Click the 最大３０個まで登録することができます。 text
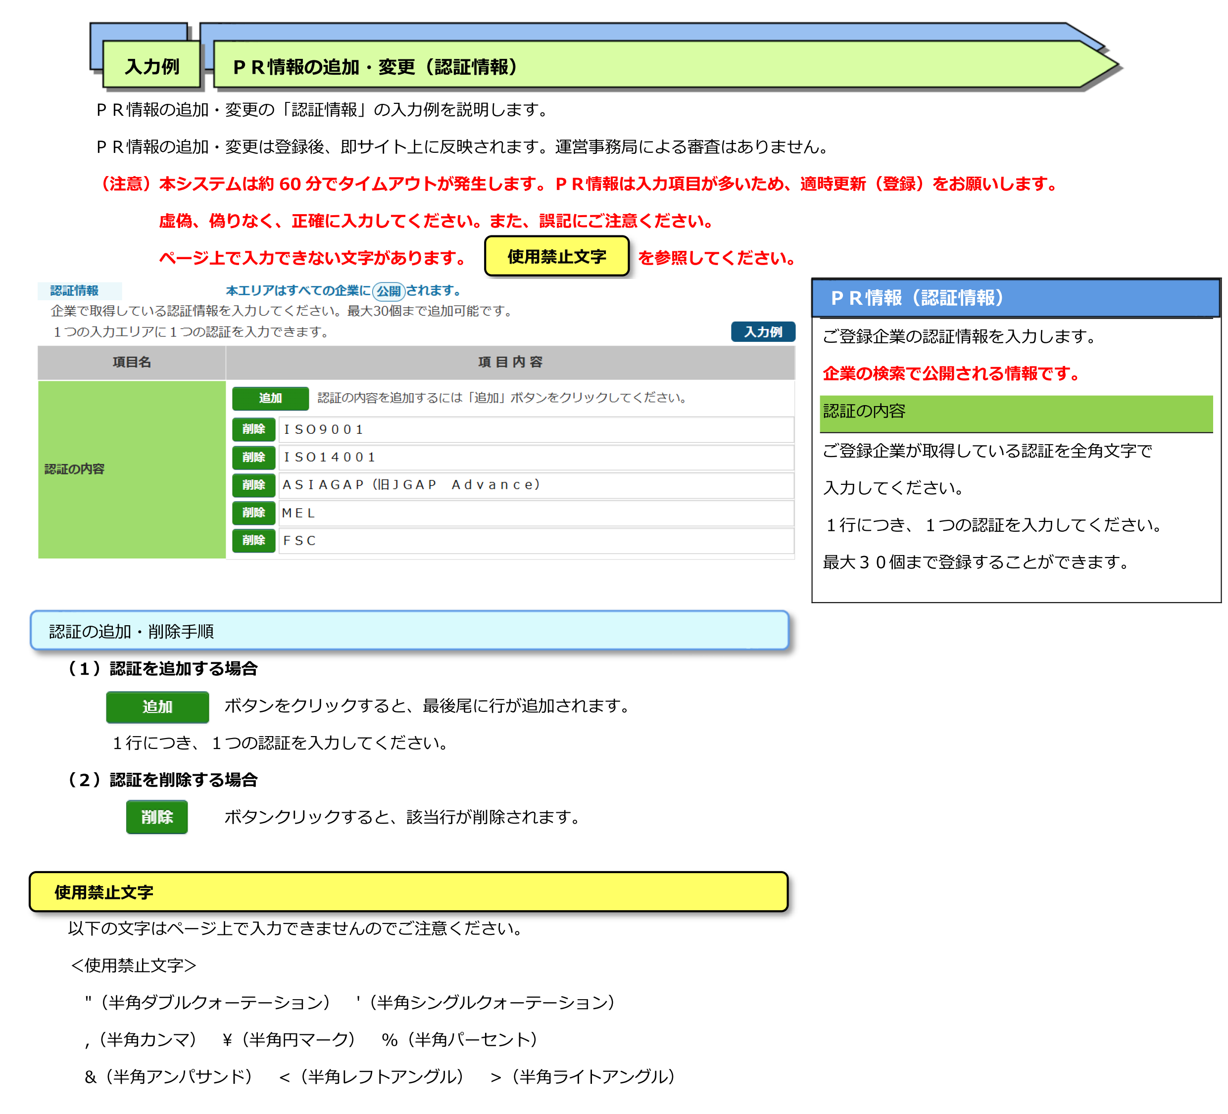1228x1114 pixels. [977, 562]
